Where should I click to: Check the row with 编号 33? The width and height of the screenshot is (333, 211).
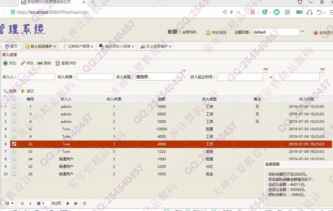click(x=14, y=151)
